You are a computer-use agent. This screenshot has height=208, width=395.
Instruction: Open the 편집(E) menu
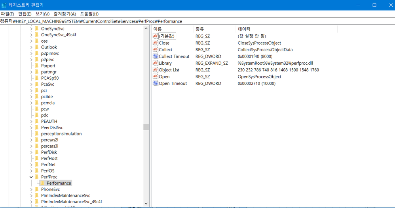tap(25, 14)
